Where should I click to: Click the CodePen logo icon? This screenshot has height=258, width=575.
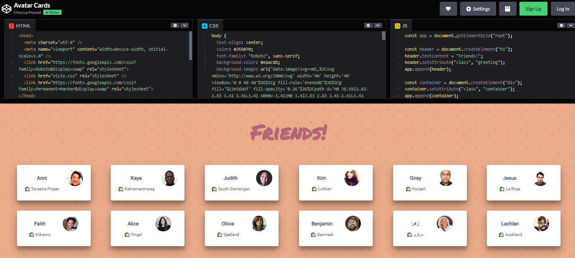coord(6,8)
